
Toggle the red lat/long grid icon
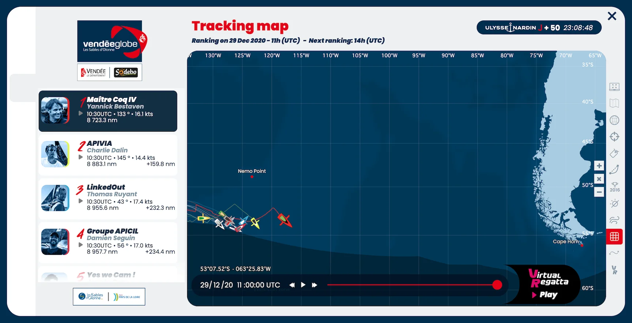(x=614, y=236)
